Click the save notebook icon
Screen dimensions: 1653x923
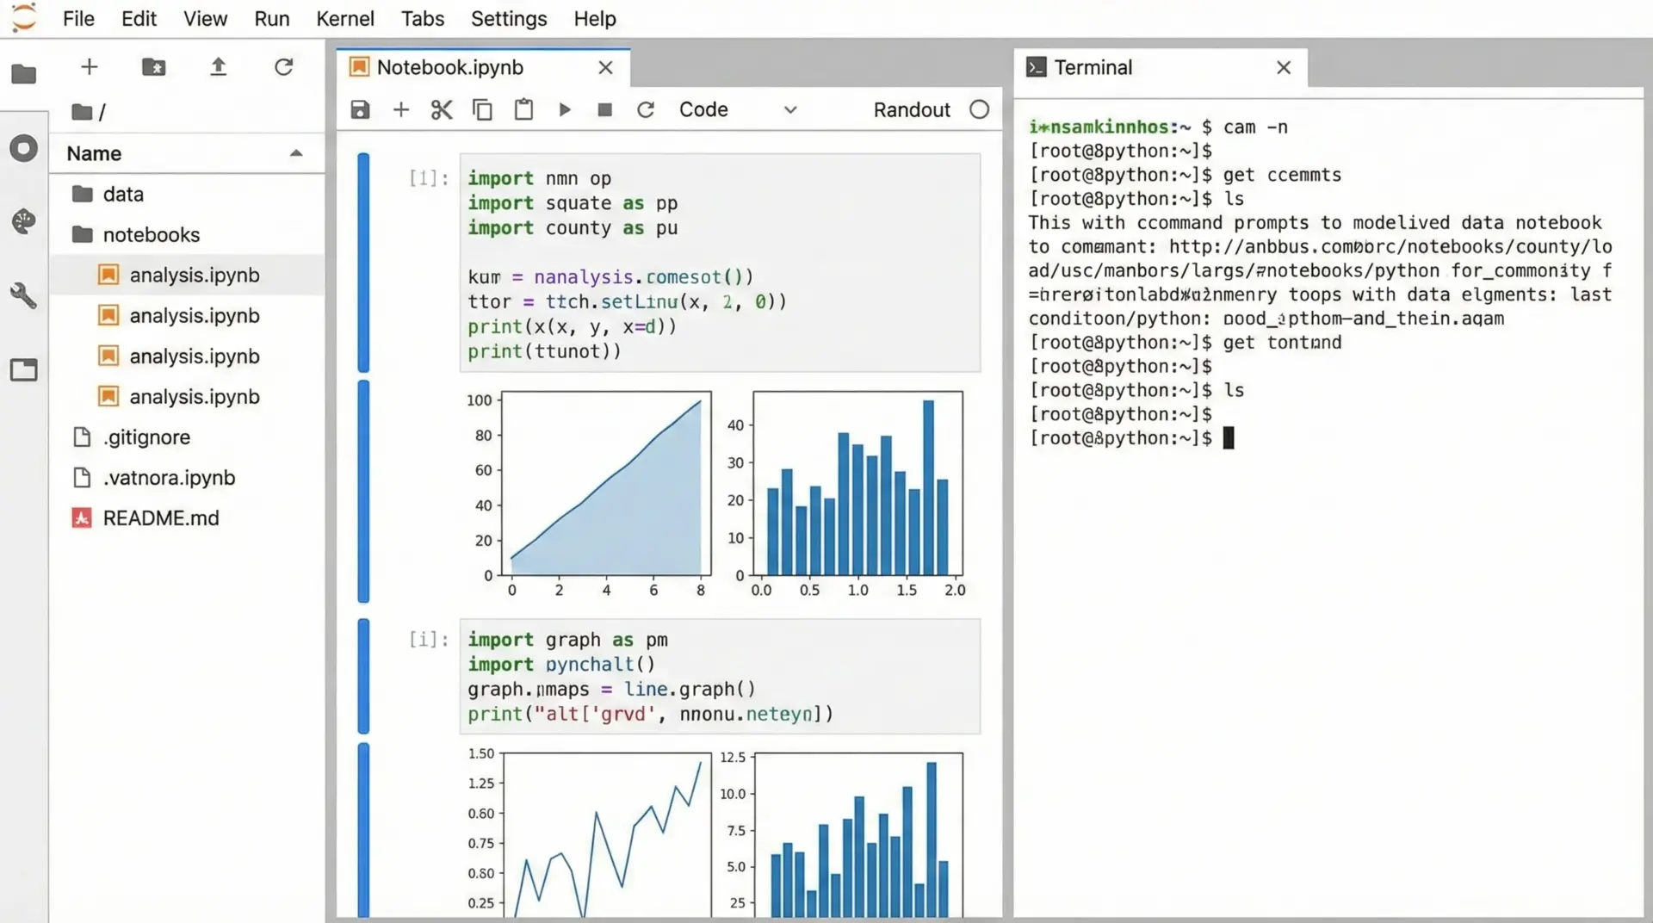coord(360,110)
